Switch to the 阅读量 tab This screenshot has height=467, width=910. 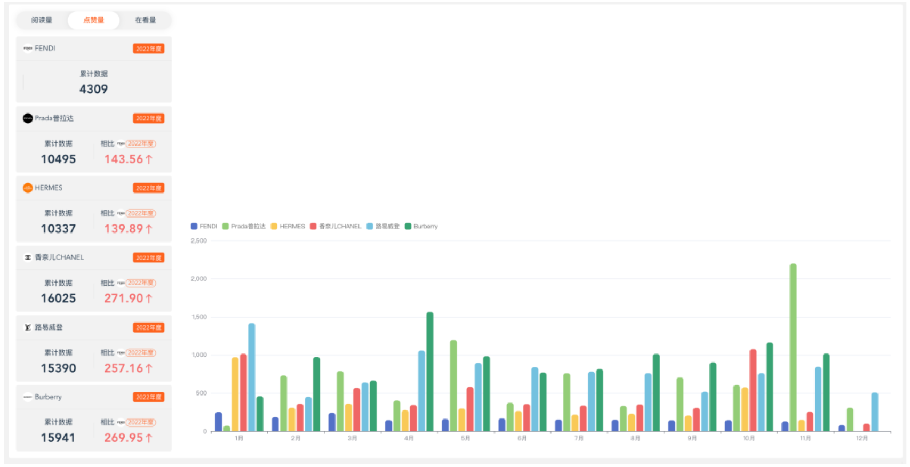point(42,20)
